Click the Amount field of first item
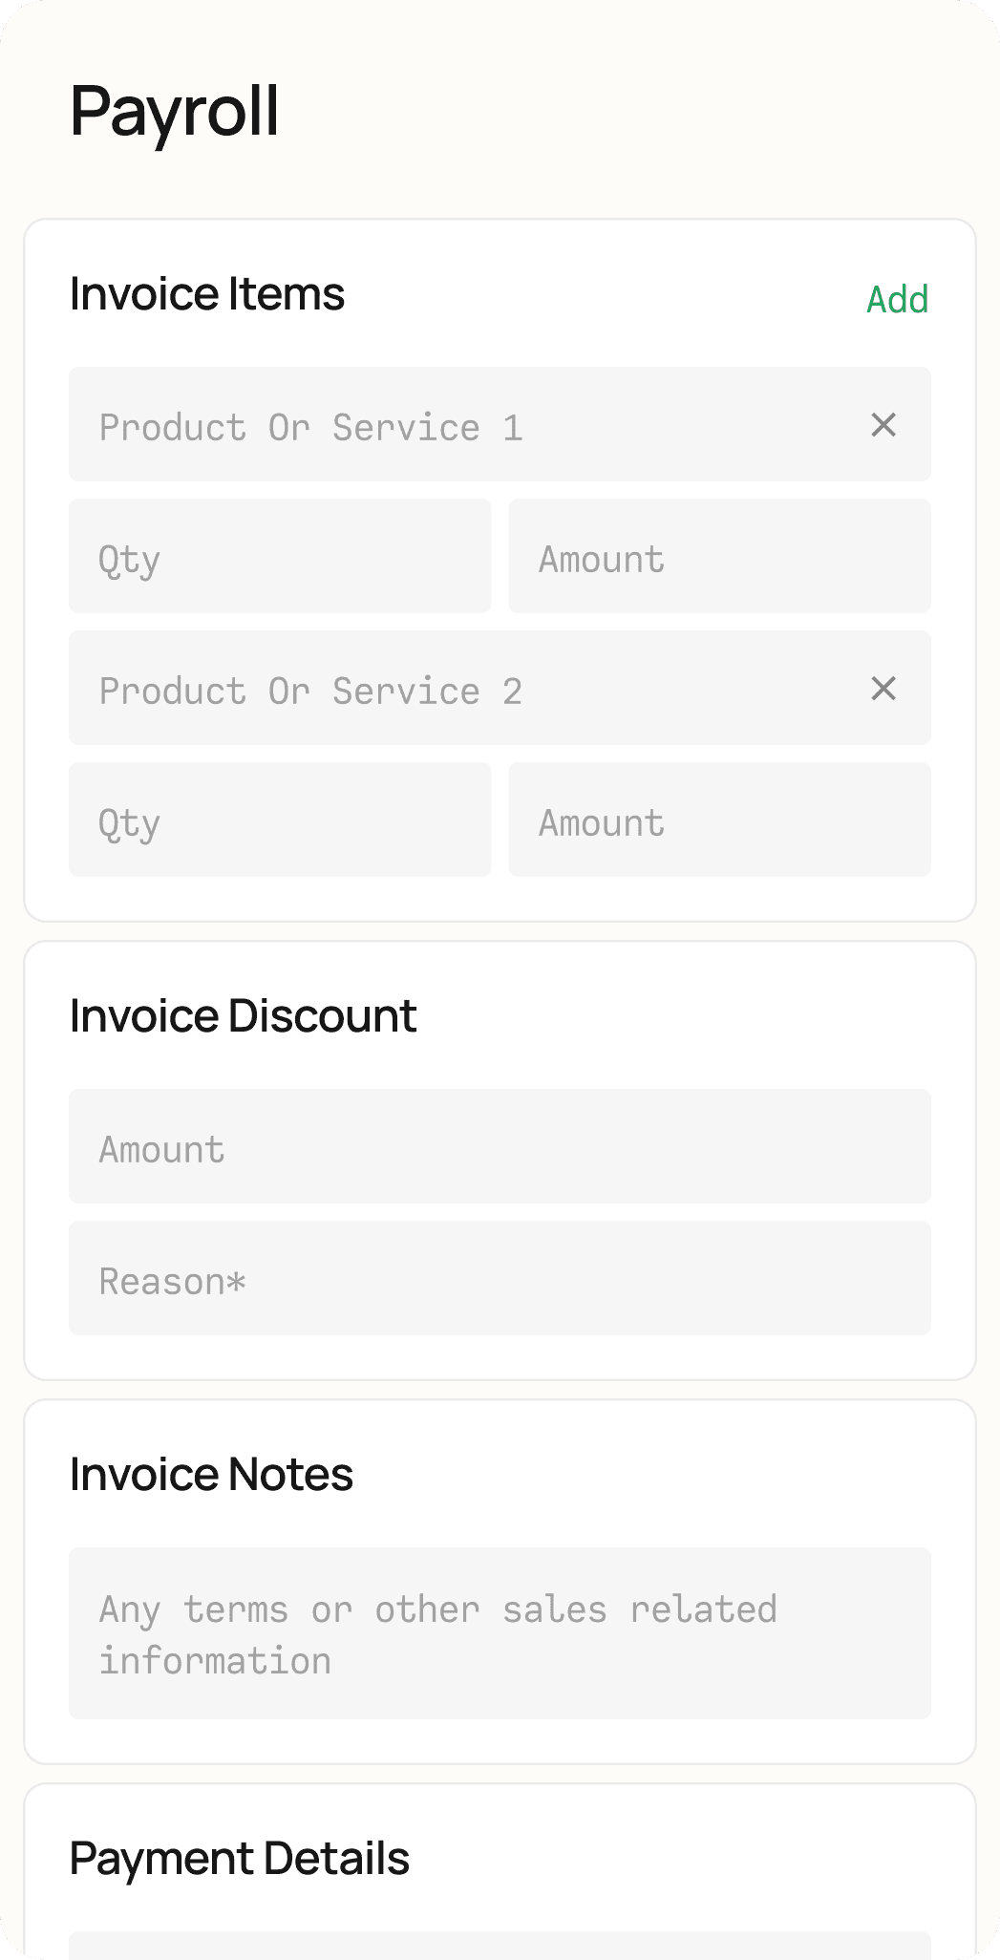The width and height of the screenshot is (1000, 1960). coord(719,557)
